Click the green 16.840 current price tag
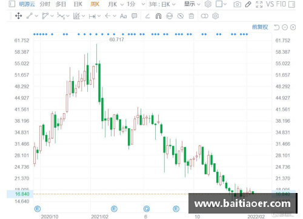 [x=20, y=194]
